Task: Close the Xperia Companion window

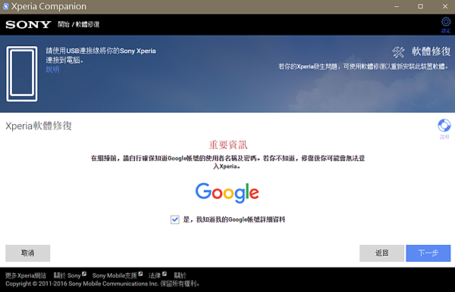Action: pos(445,6)
